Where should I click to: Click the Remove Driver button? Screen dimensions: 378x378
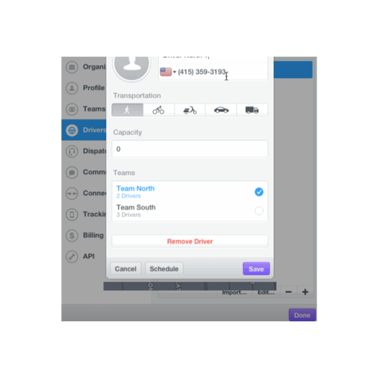(x=190, y=241)
